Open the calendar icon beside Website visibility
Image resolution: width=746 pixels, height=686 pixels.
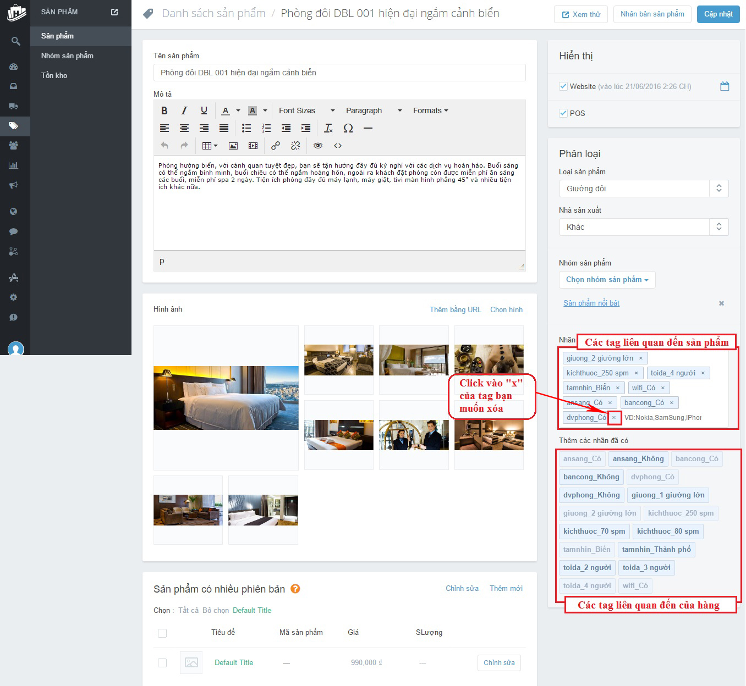pos(725,86)
